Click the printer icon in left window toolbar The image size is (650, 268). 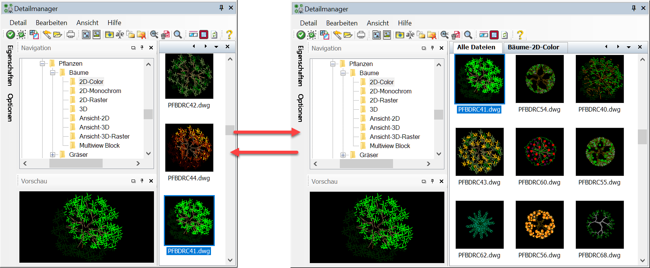click(x=71, y=35)
